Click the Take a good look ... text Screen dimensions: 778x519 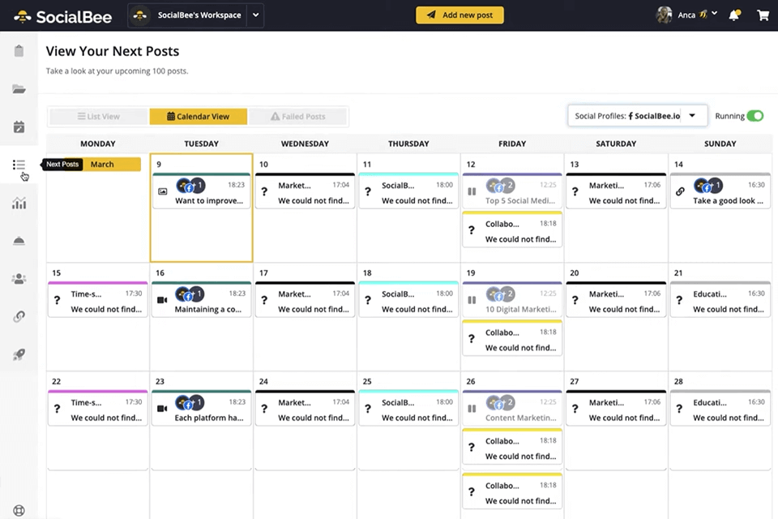pyautogui.click(x=728, y=200)
